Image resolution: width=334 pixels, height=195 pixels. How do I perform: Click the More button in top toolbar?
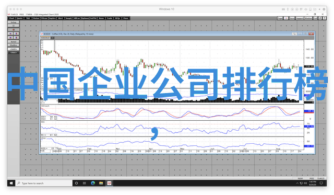coord(126,18)
